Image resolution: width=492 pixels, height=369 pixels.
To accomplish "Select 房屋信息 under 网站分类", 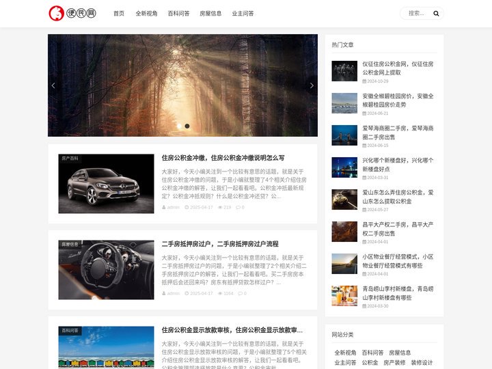I will coord(400,353).
